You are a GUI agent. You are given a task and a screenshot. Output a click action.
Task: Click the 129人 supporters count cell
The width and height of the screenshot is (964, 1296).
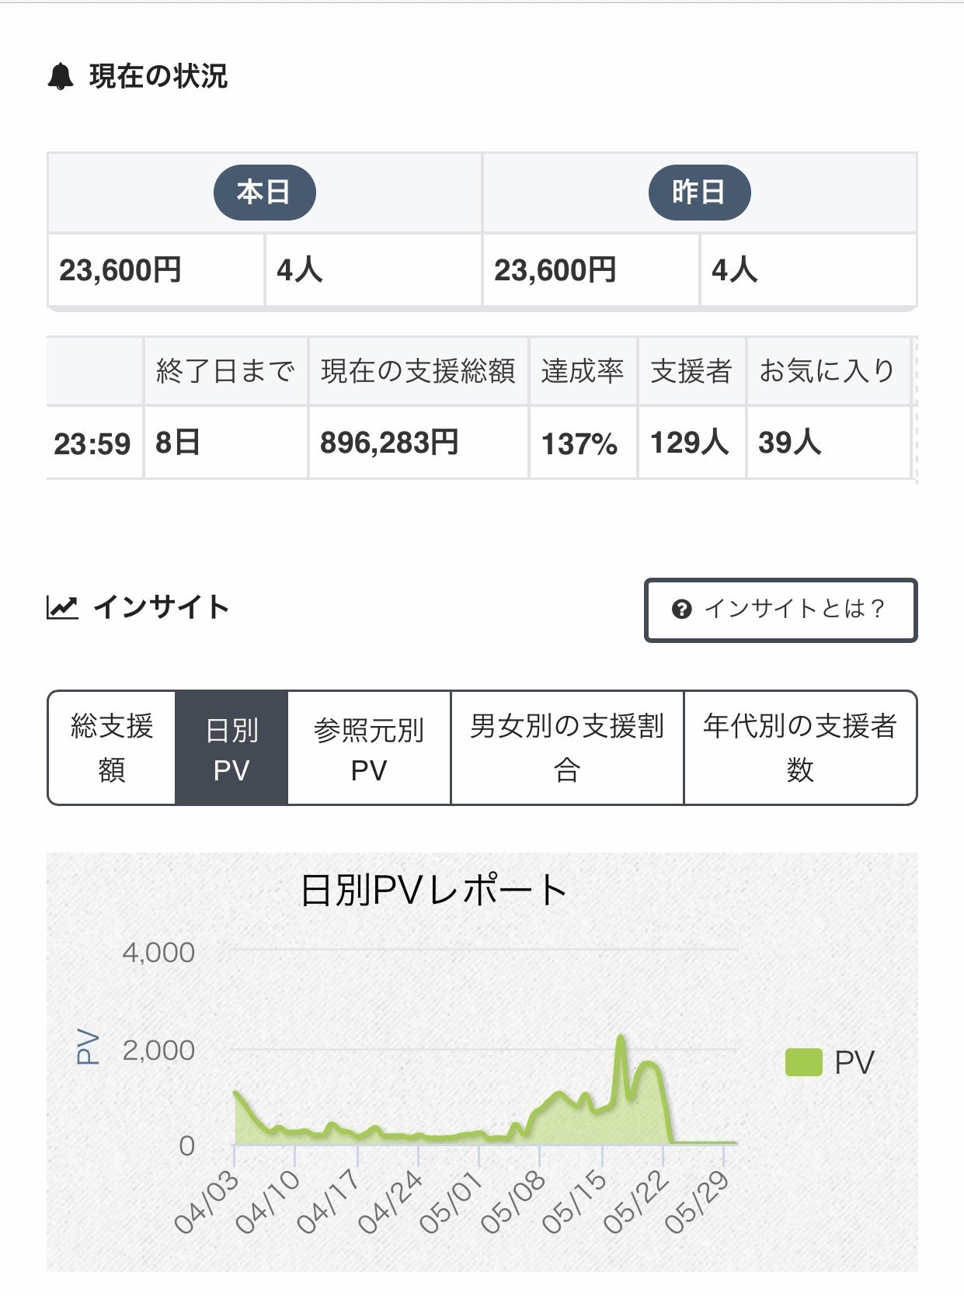pos(689,443)
